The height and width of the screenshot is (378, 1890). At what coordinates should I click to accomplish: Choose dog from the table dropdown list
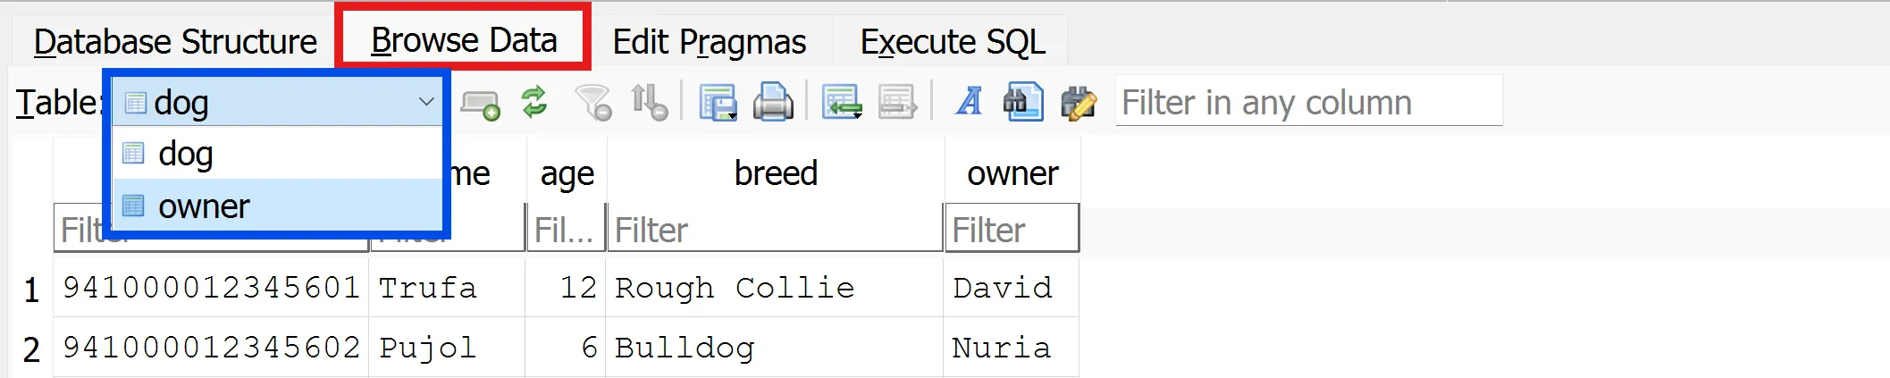point(186,154)
